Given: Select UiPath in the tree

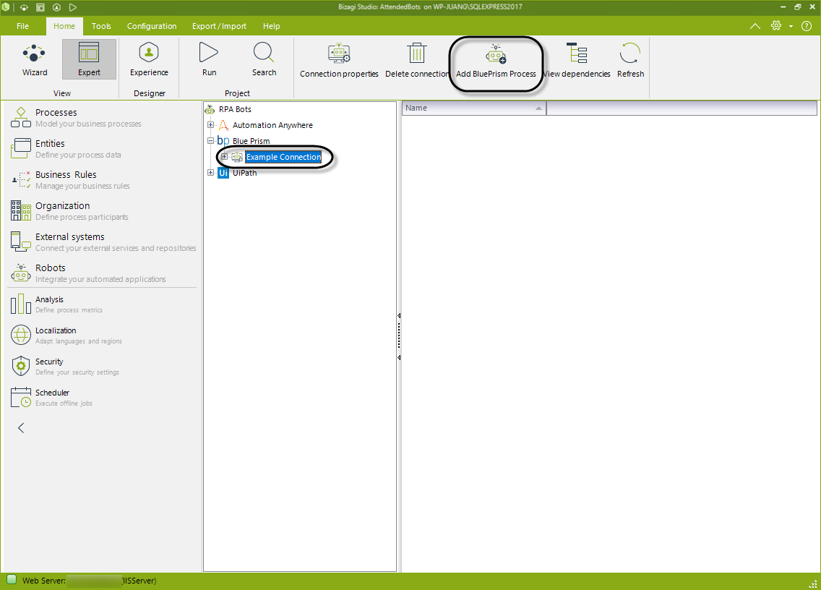Looking at the screenshot, I should (x=244, y=173).
